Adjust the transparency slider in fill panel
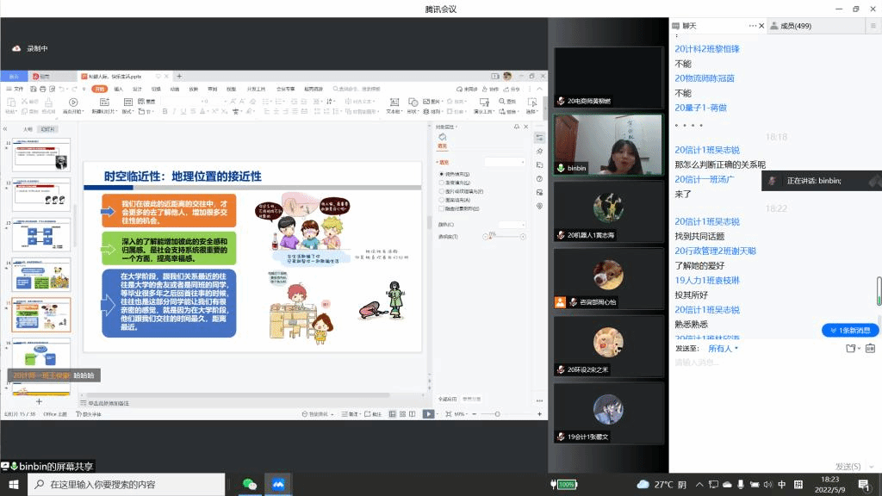The image size is (882, 496). (x=504, y=237)
